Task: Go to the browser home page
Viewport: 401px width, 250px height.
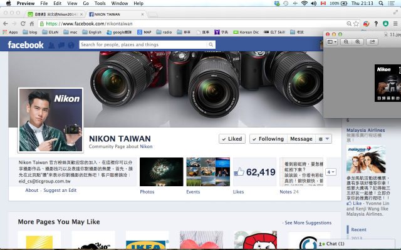Action: [32, 24]
